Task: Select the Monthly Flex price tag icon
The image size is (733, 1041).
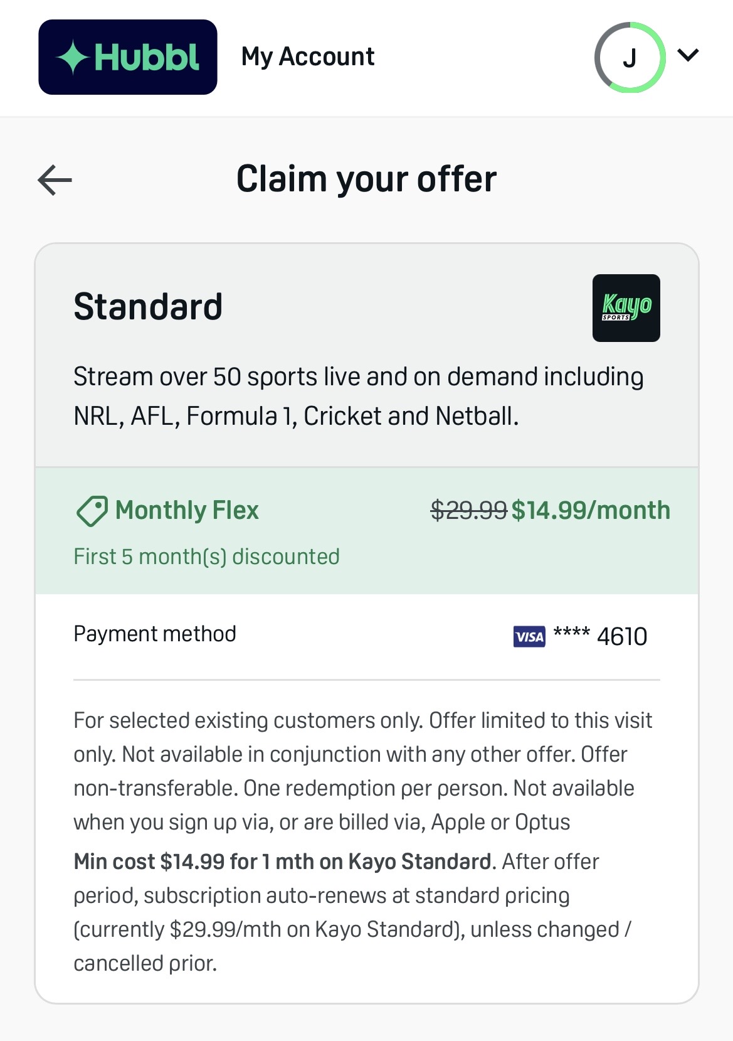Action: (x=92, y=511)
